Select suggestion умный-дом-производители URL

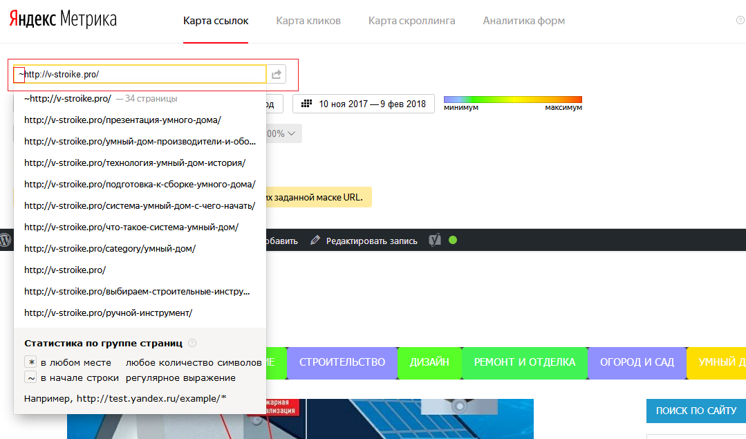pos(140,141)
